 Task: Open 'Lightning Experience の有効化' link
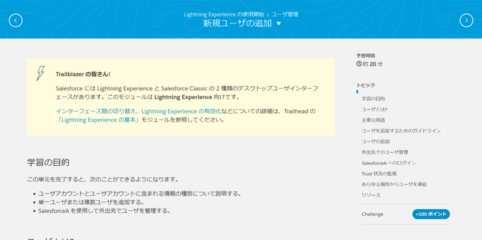click(181, 111)
